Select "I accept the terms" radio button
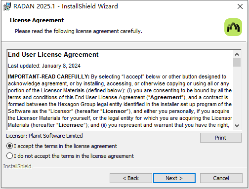249x189 pixels. (9, 146)
